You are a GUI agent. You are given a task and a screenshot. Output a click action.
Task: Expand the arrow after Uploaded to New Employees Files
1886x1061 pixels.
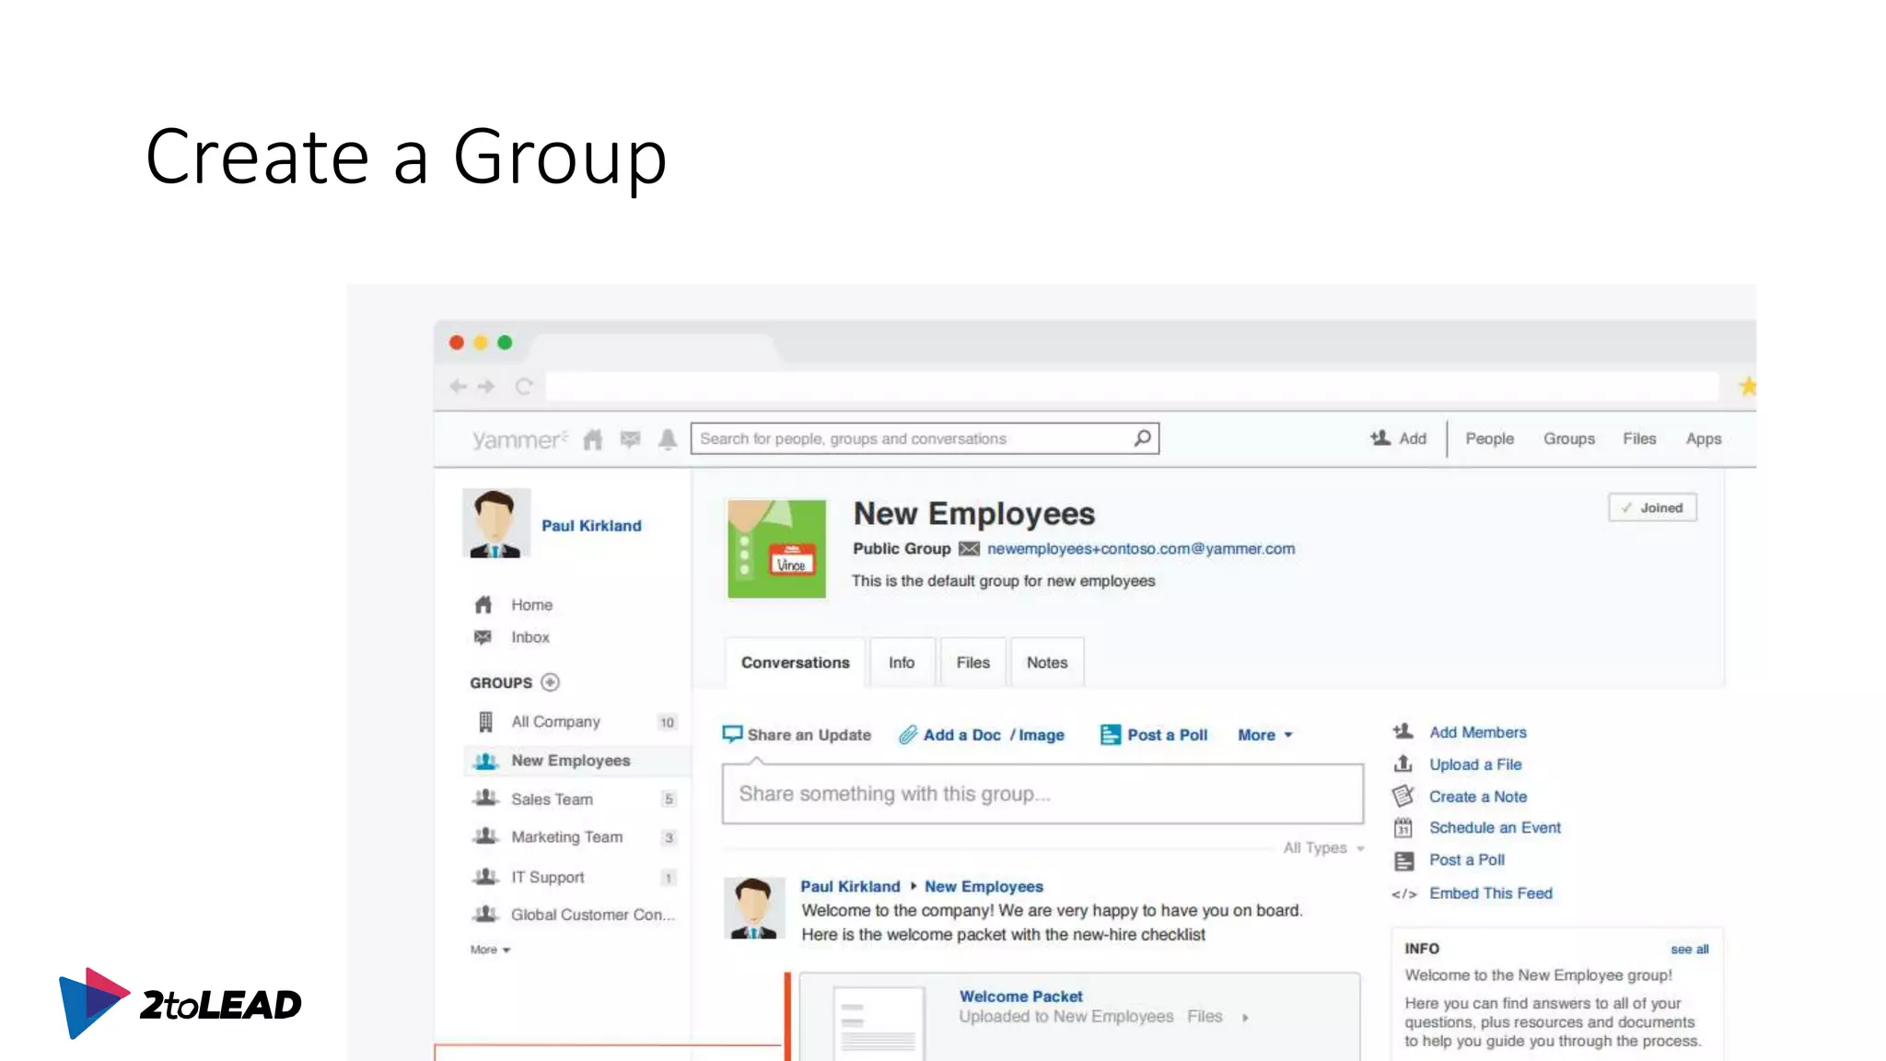[1245, 1018]
